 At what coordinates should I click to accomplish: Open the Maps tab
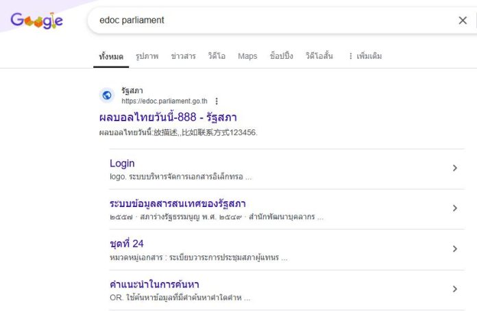(247, 56)
